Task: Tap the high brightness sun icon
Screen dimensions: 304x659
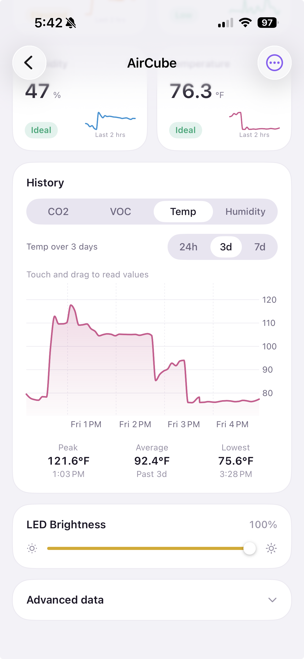Action: coord(271,548)
